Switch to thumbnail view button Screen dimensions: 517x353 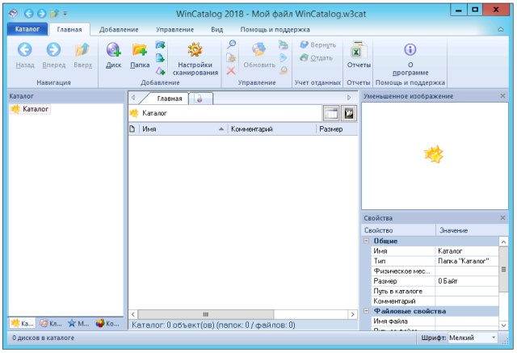(x=349, y=113)
